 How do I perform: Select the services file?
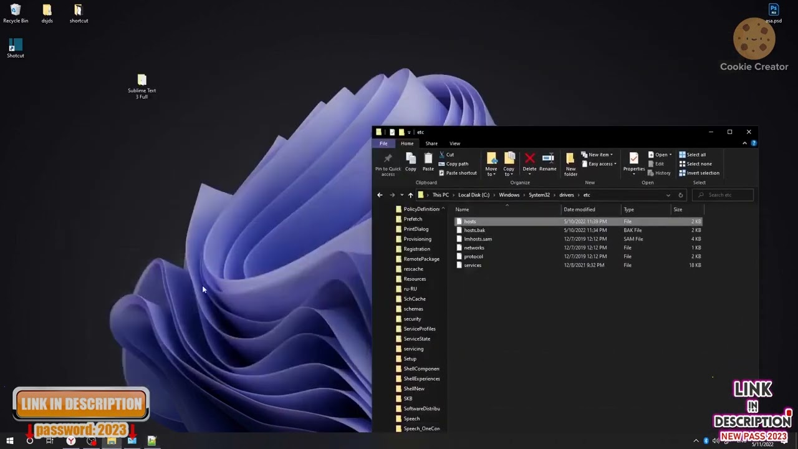coord(579,265)
